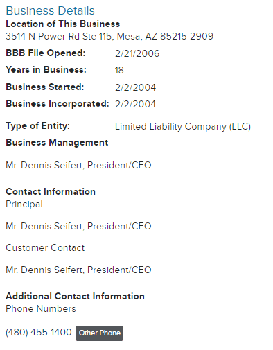Click the BBB File Opened date 2/21/2006
The height and width of the screenshot is (350, 273).
[137, 53]
